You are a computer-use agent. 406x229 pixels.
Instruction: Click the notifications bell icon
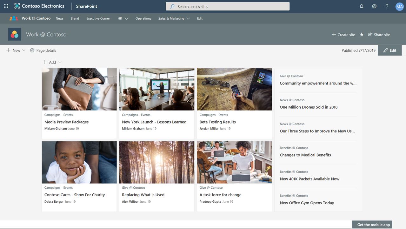pos(361,6)
